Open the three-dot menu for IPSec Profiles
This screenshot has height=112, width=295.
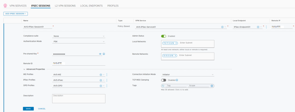tap(107, 80)
